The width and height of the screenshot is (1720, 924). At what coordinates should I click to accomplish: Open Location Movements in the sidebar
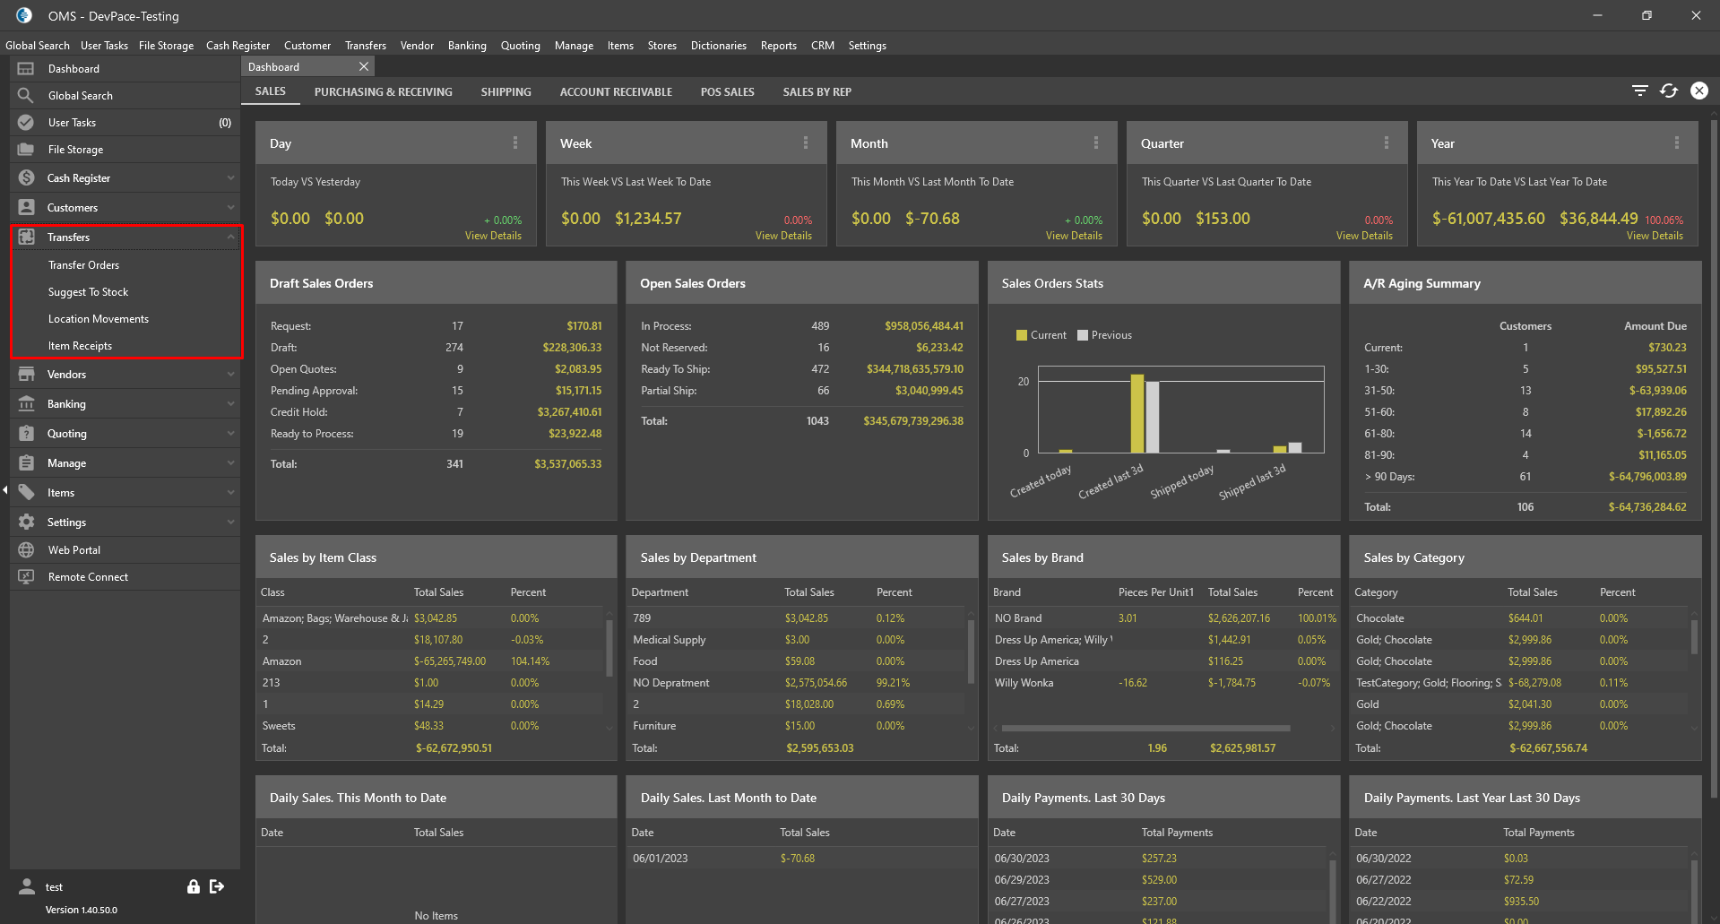pos(99,319)
